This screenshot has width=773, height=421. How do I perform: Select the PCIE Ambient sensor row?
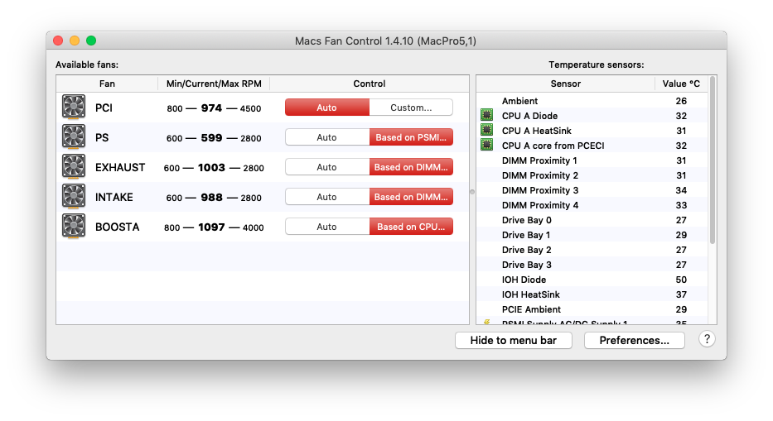pyautogui.click(x=592, y=309)
